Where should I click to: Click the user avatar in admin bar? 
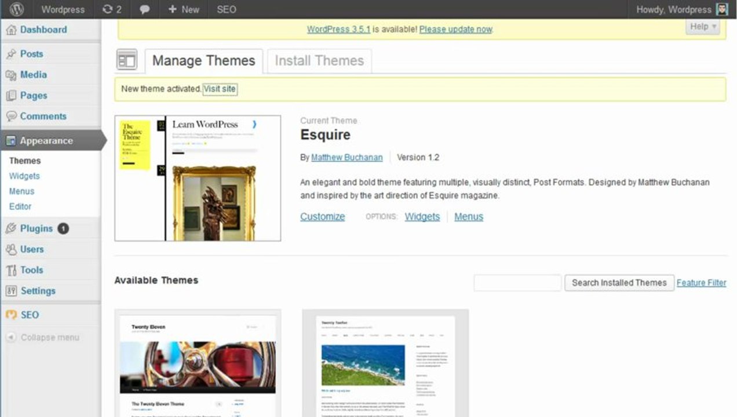pos(721,9)
